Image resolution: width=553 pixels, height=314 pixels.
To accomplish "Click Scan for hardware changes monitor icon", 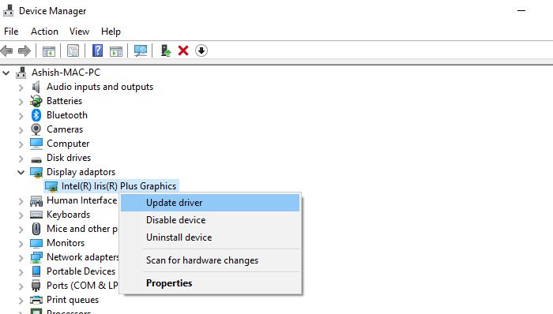I will [x=141, y=50].
